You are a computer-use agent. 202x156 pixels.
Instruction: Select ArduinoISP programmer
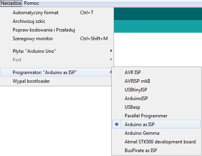coord(156,98)
